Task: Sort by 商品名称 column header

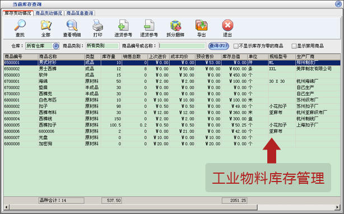Action: point(61,57)
